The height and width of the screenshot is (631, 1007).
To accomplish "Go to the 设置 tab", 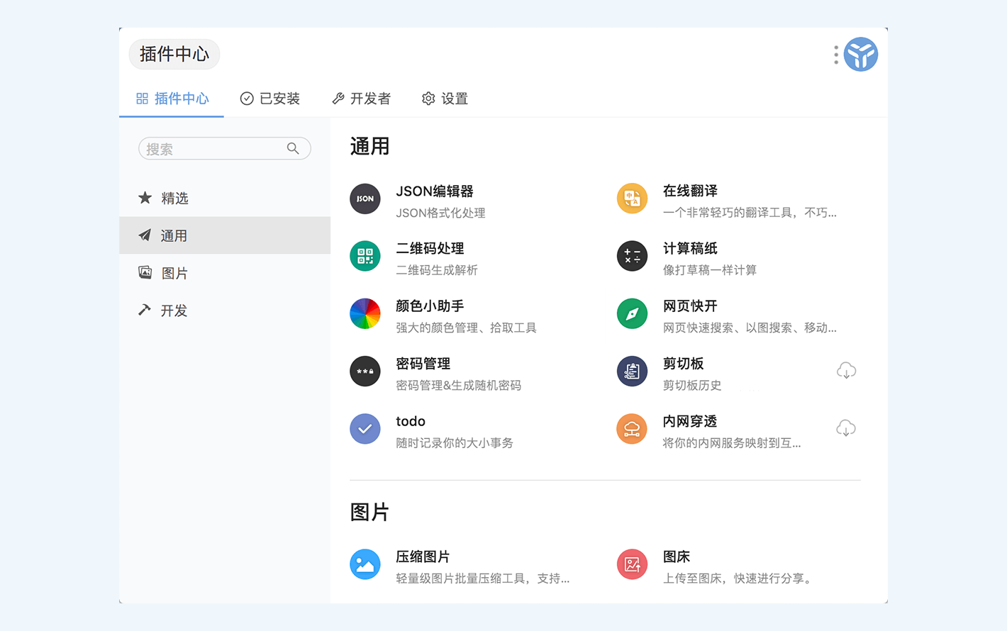I will pyautogui.click(x=445, y=99).
